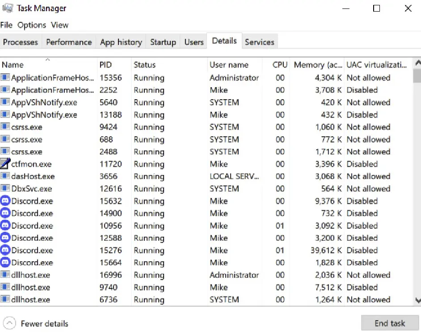Sort list by PID column header

105,65
